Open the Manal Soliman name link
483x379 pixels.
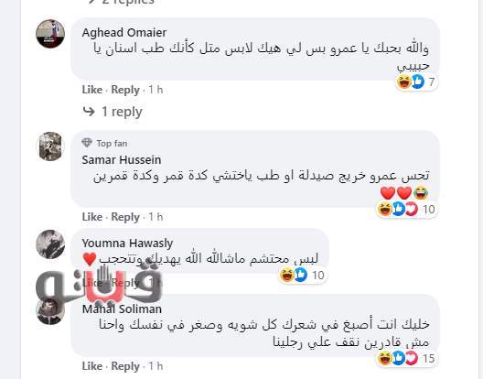(x=122, y=309)
